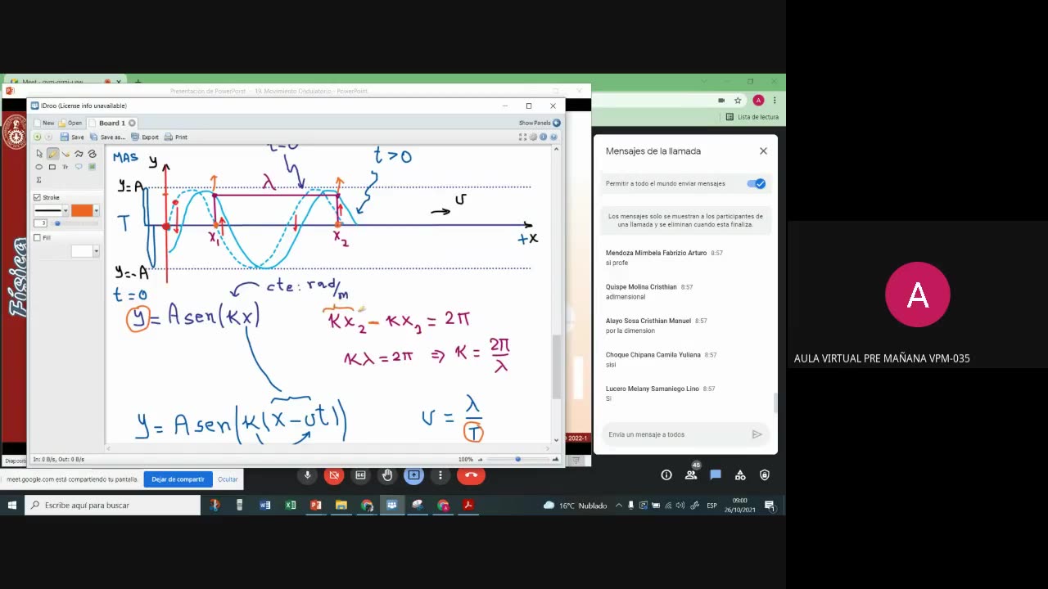Click Chrome bookmark star icon
The height and width of the screenshot is (589, 1048).
[x=738, y=100]
